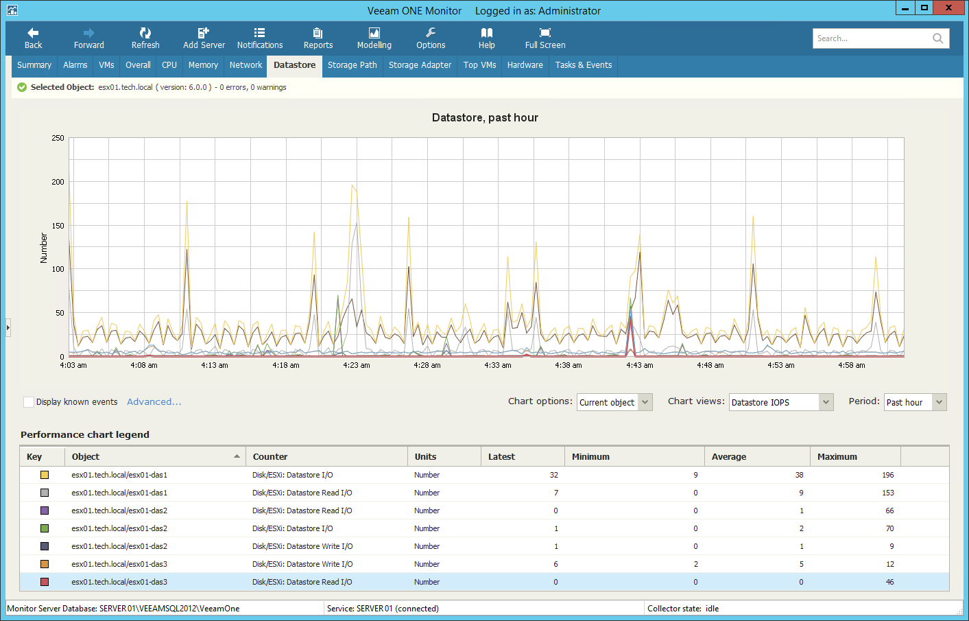
Task: Open the Storage Path tab
Action: [352, 65]
